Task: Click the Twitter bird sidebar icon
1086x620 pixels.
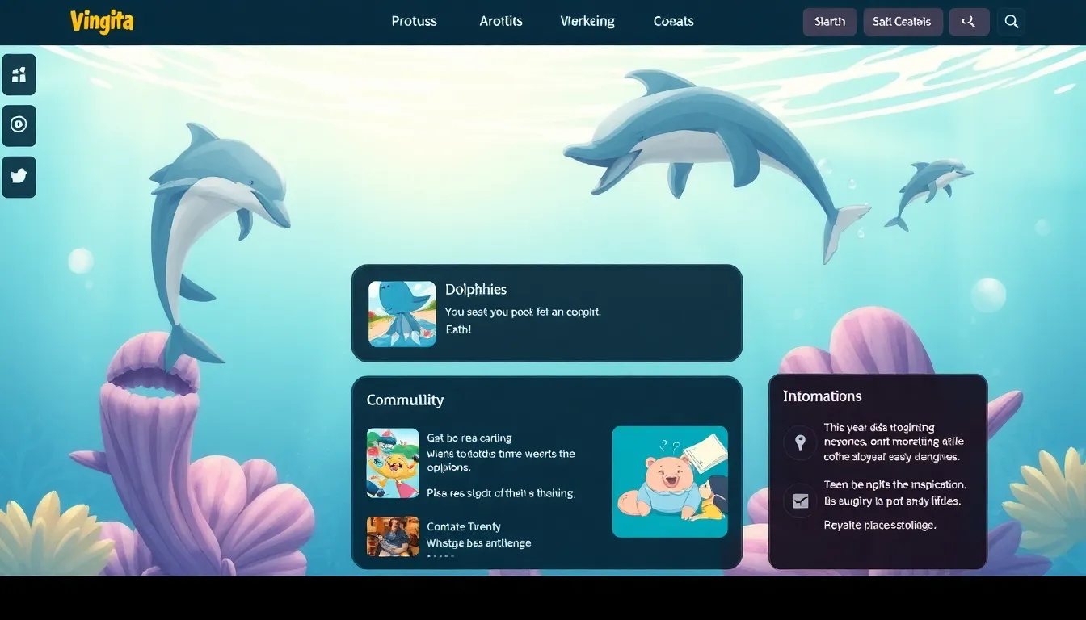Action: [x=19, y=177]
